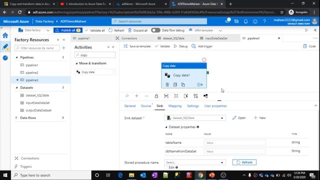Collapse the Pipelines tree section
This screenshot has width=320, height=180.
click(16, 57)
